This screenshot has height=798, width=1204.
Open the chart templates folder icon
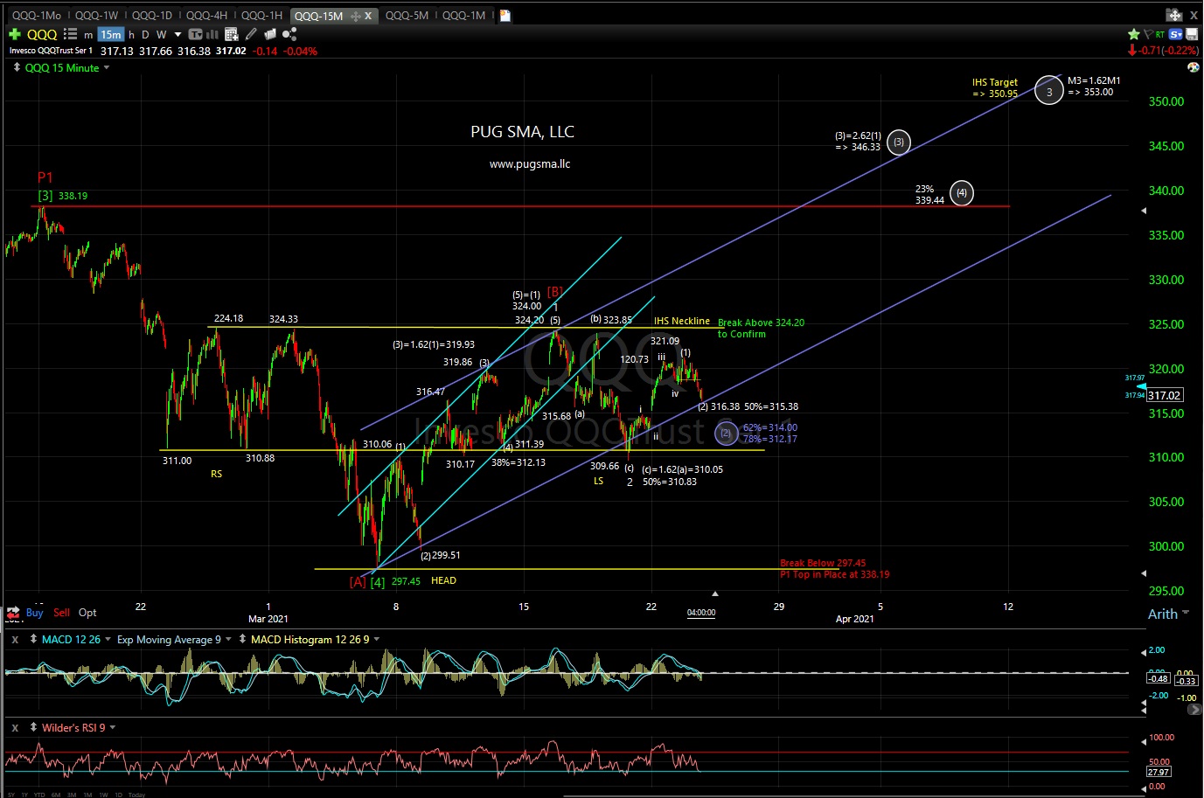(x=270, y=34)
